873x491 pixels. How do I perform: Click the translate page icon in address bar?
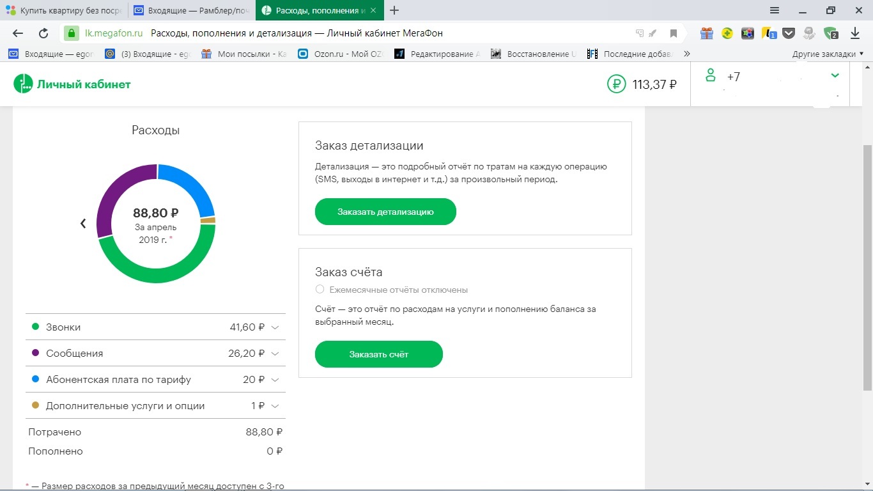(x=640, y=33)
